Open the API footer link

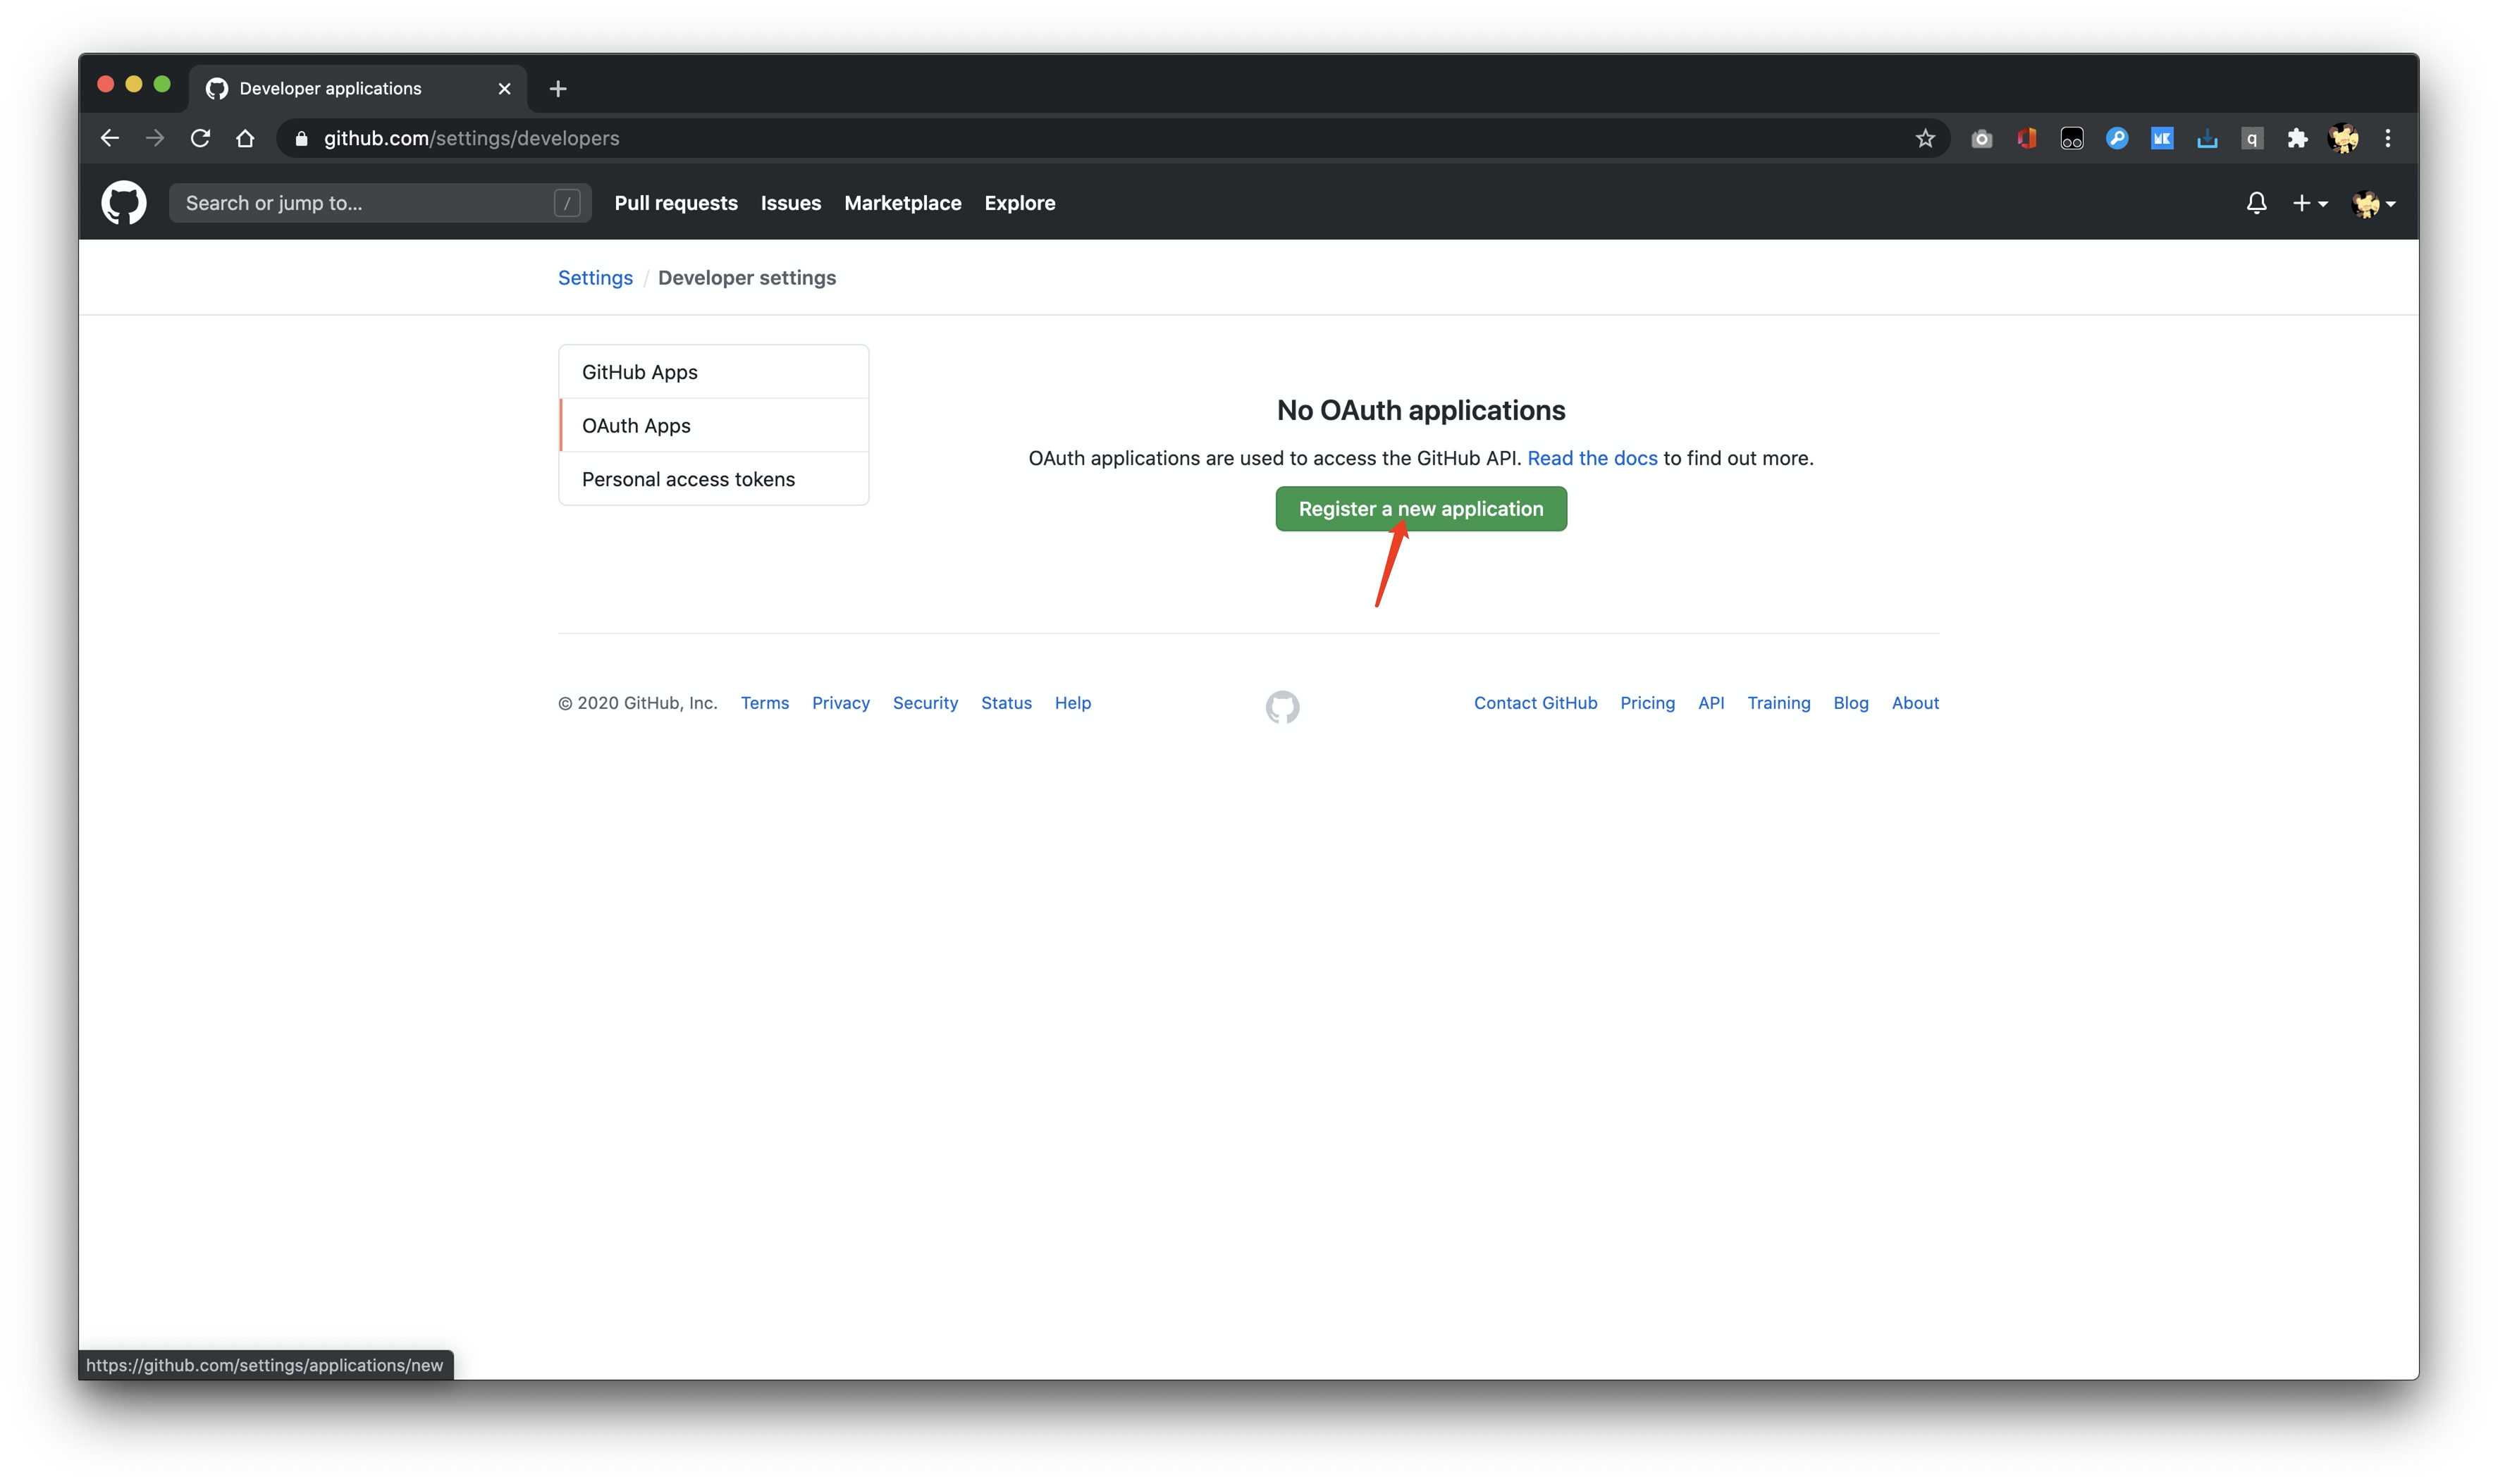click(1711, 703)
